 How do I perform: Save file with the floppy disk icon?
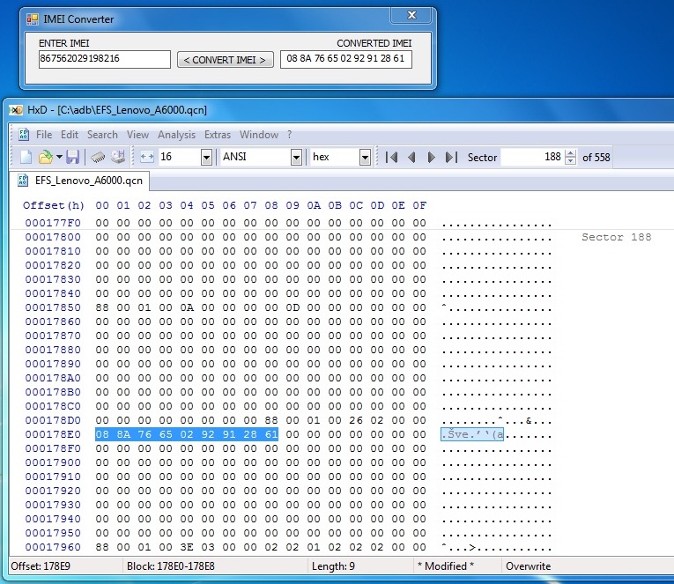72,157
